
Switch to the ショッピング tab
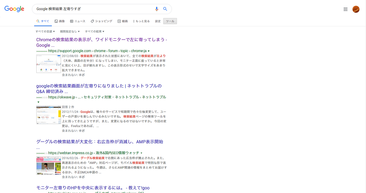pyautogui.click(x=101, y=21)
